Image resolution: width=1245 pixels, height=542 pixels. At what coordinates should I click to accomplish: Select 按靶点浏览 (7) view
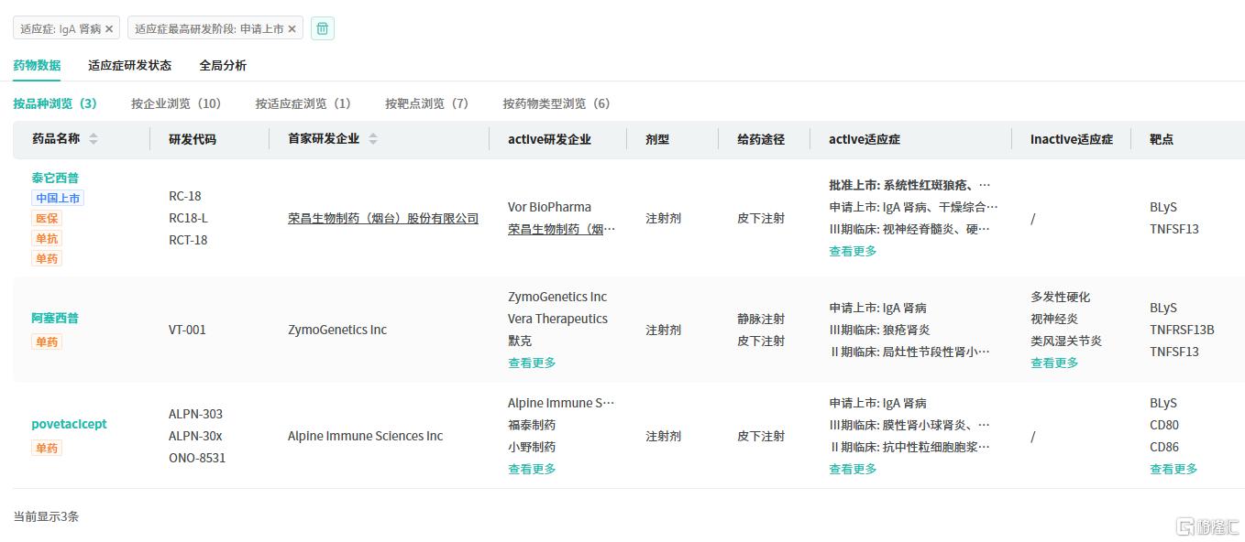[427, 103]
